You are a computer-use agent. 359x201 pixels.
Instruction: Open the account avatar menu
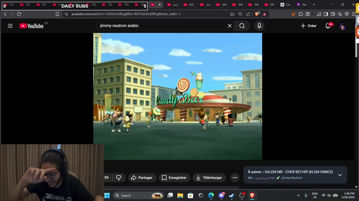click(x=342, y=26)
